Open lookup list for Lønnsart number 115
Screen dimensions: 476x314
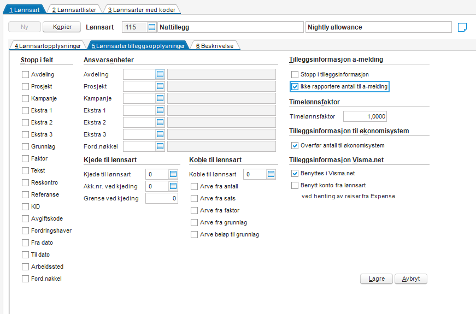click(x=152, y=27)
